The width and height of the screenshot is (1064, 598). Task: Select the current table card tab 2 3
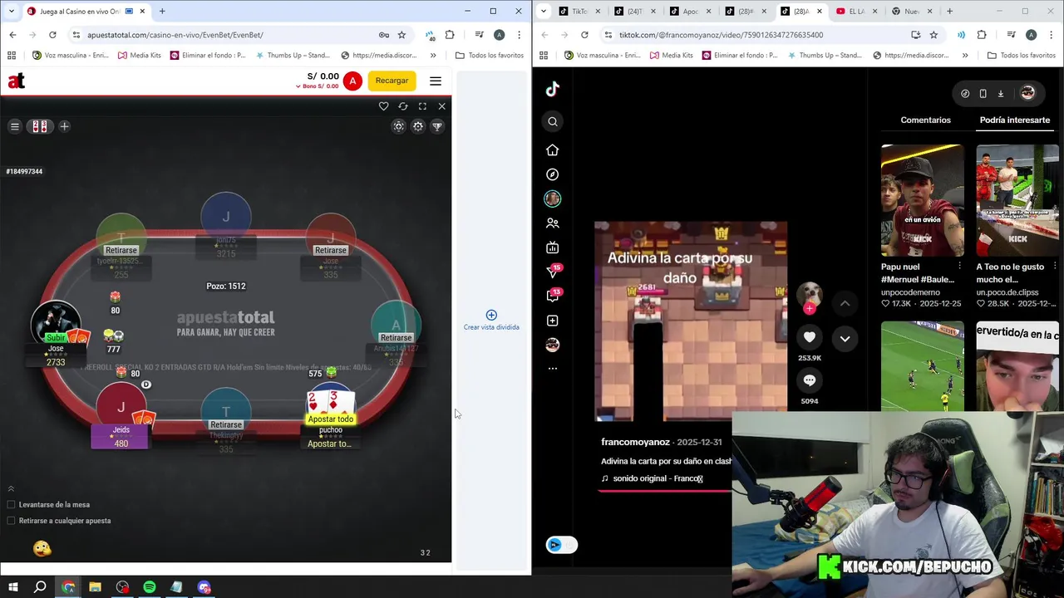tap(40, 126)
